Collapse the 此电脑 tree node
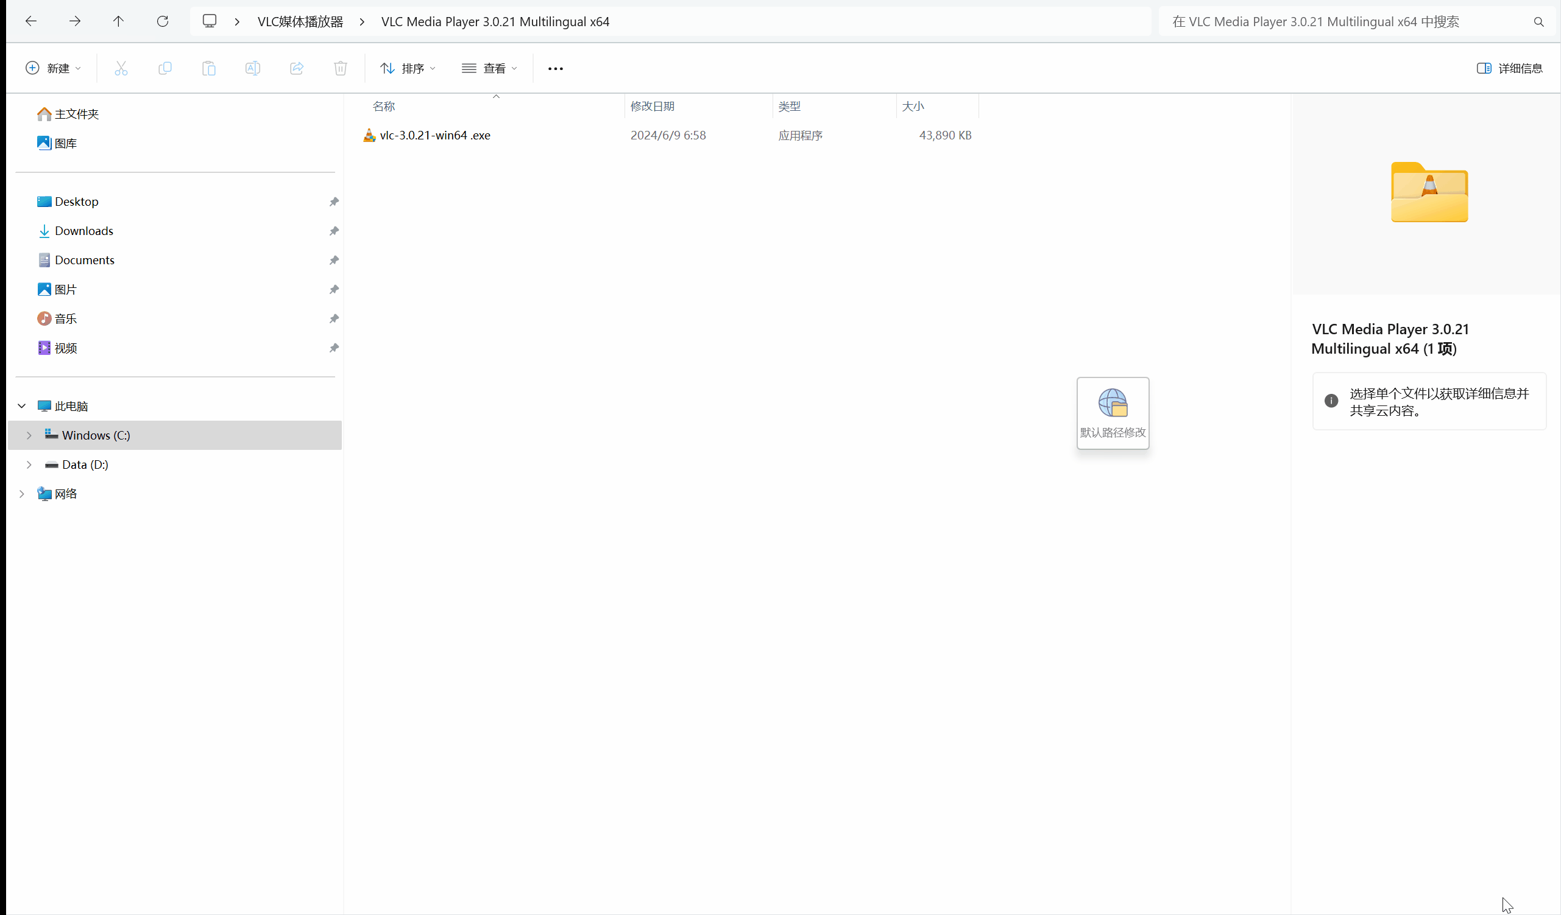The image size is (1561, 915). [22, 406]
